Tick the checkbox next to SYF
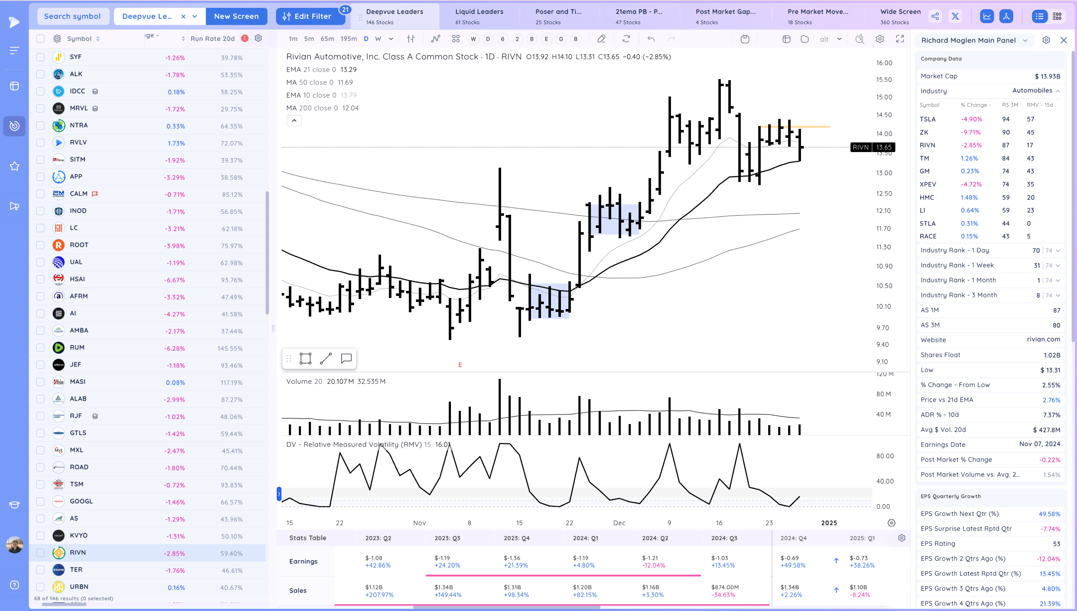 coord(40,57)
